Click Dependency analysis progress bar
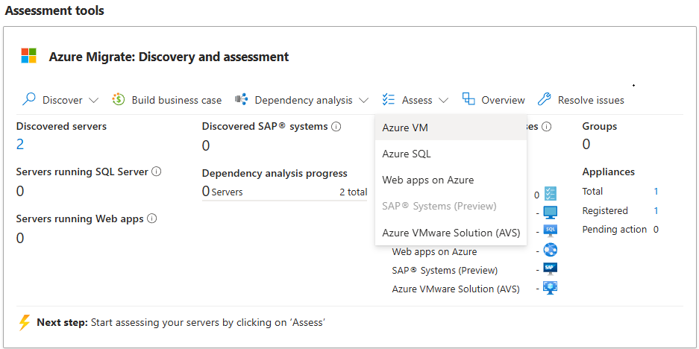 pyautogui.click(x=284, y=201)
